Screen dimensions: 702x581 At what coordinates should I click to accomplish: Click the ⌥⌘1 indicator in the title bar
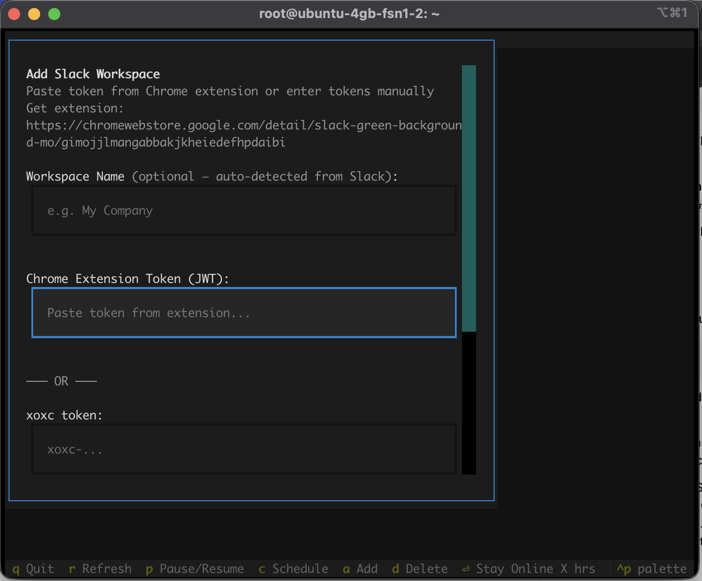672,13
